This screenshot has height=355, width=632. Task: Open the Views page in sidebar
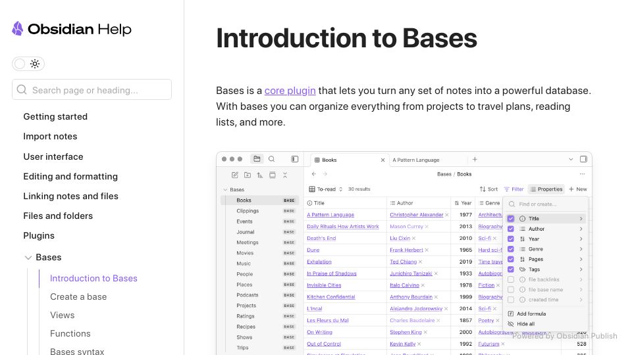(62, 315)
